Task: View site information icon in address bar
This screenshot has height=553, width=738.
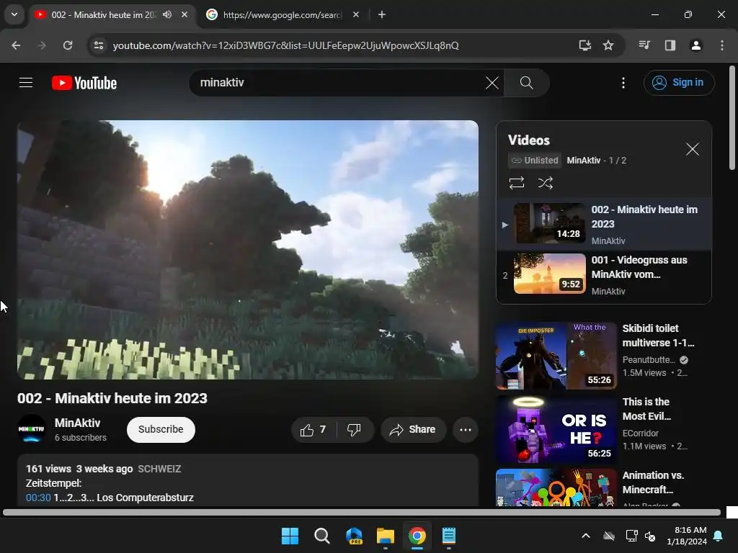Action: click(99, 45)
